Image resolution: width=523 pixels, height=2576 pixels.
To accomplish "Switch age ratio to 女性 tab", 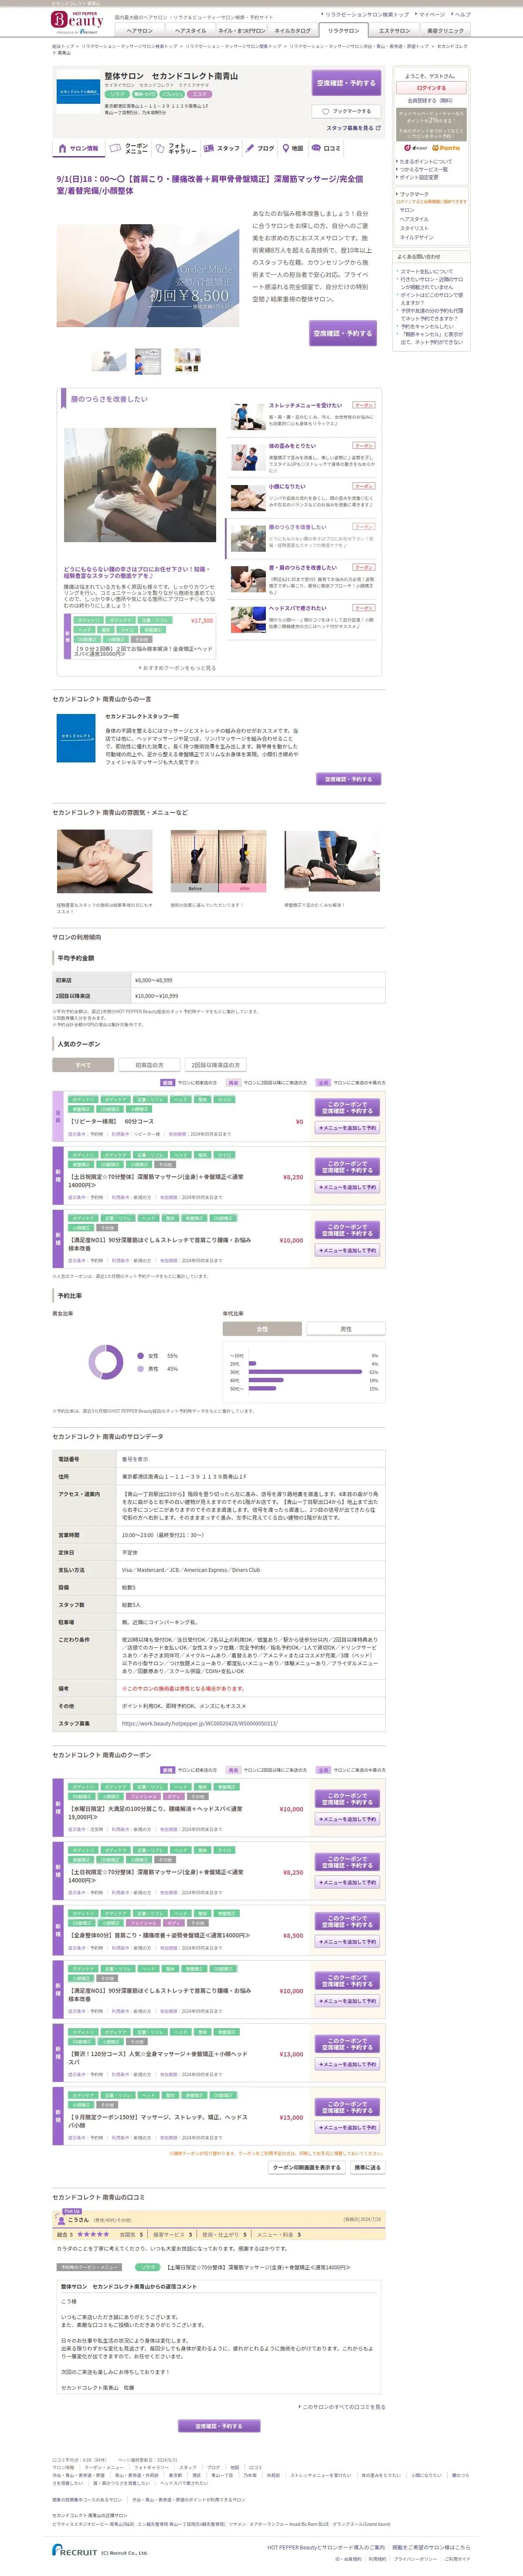I will tap(262, 1329).
